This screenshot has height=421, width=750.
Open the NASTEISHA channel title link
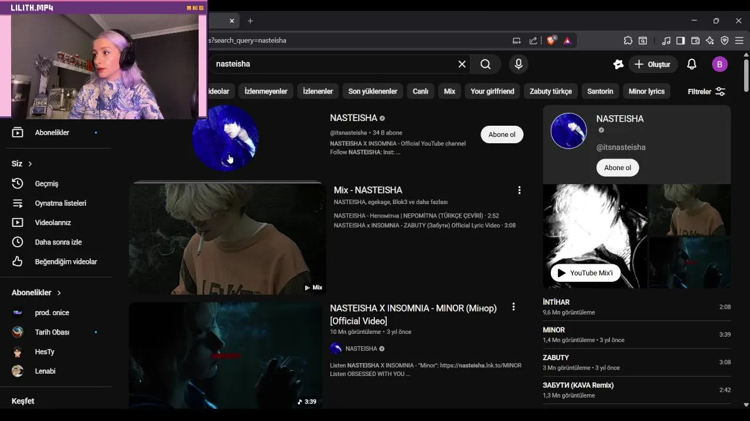(x=353, y=118)
